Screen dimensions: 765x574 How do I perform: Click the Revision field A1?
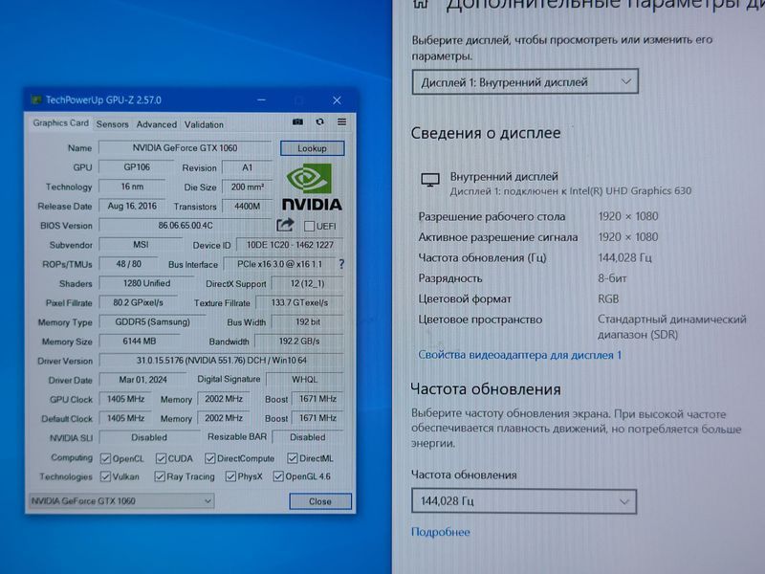[248, 167]
